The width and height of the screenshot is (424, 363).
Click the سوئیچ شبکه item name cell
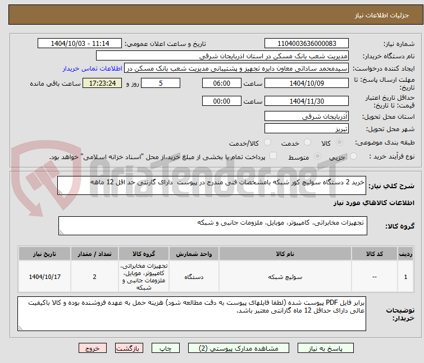point(285,277)
